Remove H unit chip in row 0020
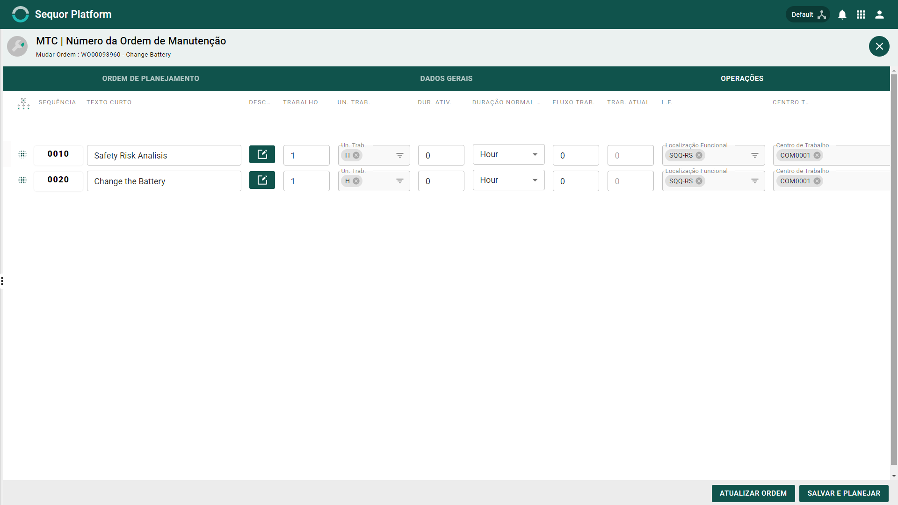898x505 pixels. [356, 181]
